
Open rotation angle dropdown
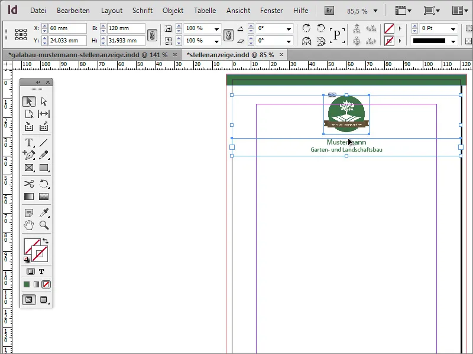[289, 29]
